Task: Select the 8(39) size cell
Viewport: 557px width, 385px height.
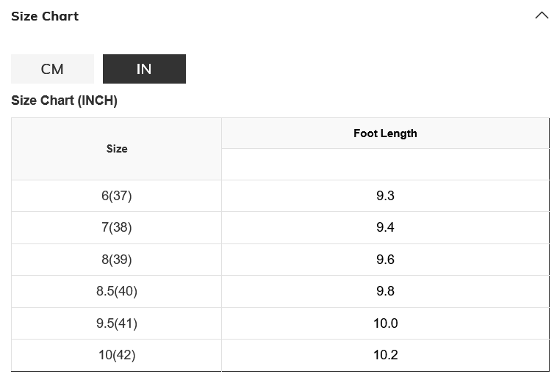Action: coord(117,260)
